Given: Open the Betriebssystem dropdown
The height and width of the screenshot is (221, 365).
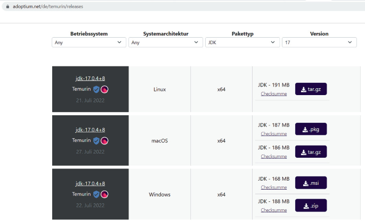Looking at the screenshot, I should (89, 42).
